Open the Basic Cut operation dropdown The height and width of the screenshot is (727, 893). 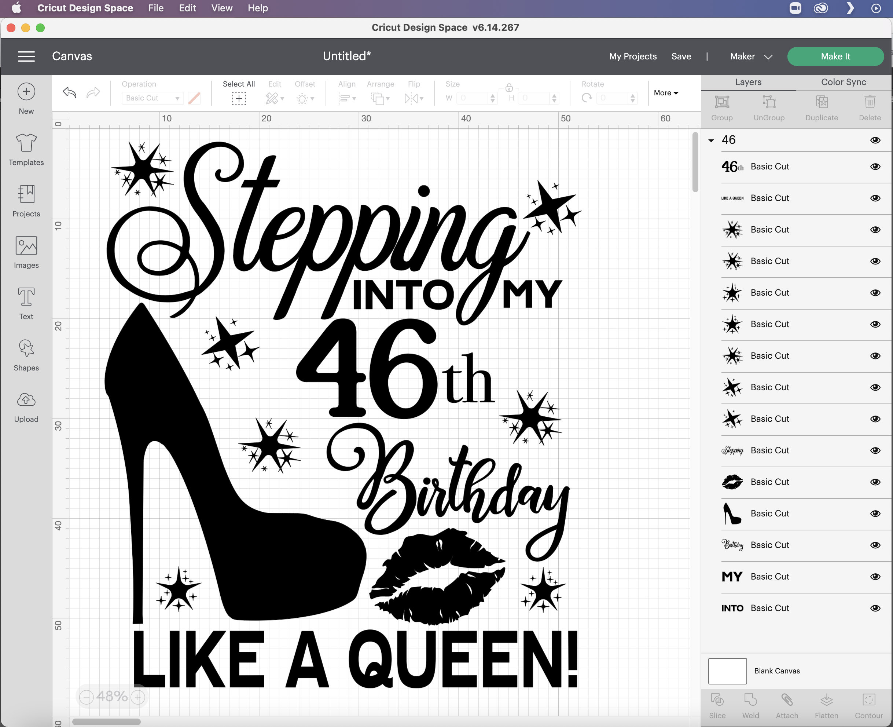coord(152,98)
